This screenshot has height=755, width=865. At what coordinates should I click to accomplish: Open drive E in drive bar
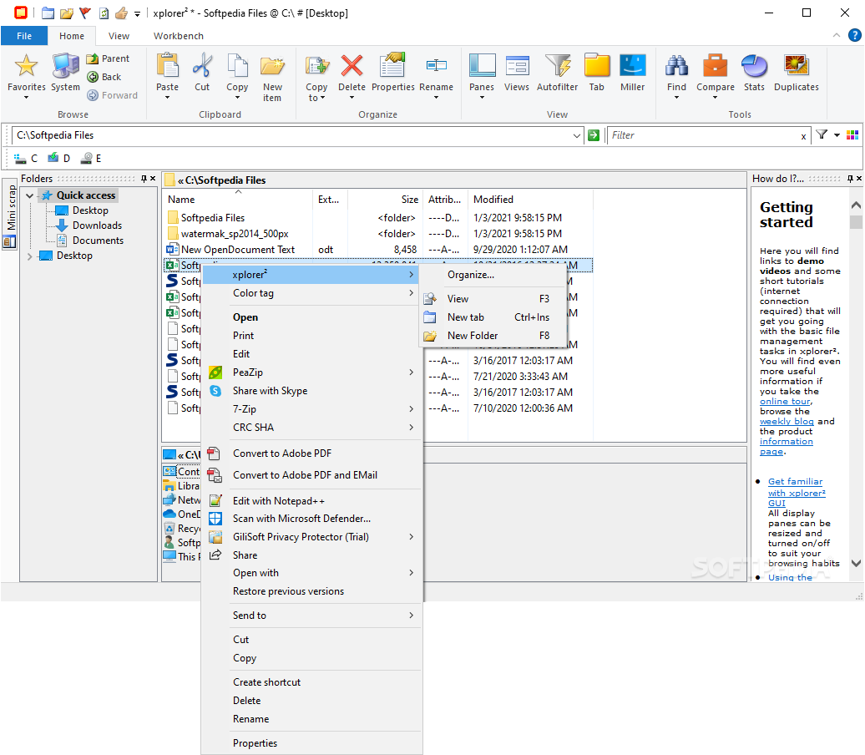pos(91,159)
